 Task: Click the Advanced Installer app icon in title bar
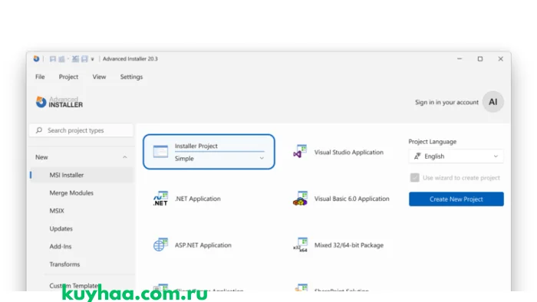coord(36,59)
